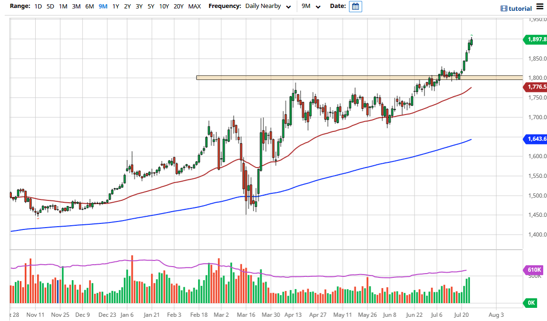This screenshot has height=321, width=547.
Task: Set range to 3M
Action: [76, 6]
